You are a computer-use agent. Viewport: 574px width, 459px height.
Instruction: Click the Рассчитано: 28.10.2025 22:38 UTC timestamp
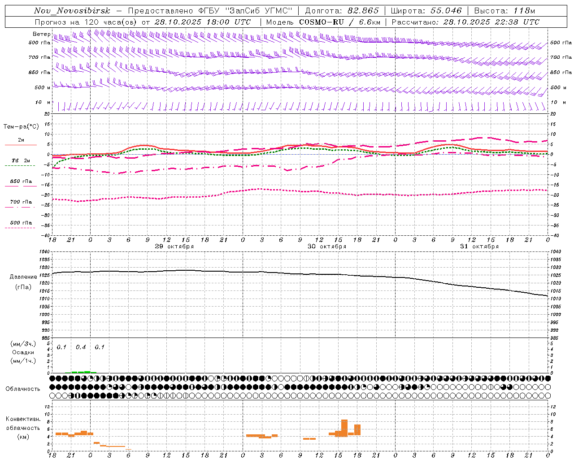click(465, 22)
